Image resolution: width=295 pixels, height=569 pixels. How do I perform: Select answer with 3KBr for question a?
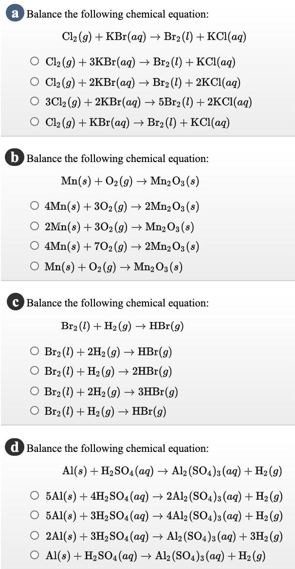[35, 61]
